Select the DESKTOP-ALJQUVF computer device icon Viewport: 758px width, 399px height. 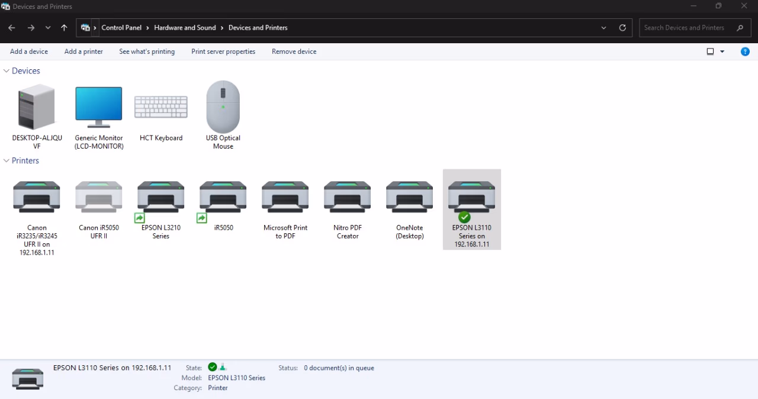[37, 107]
